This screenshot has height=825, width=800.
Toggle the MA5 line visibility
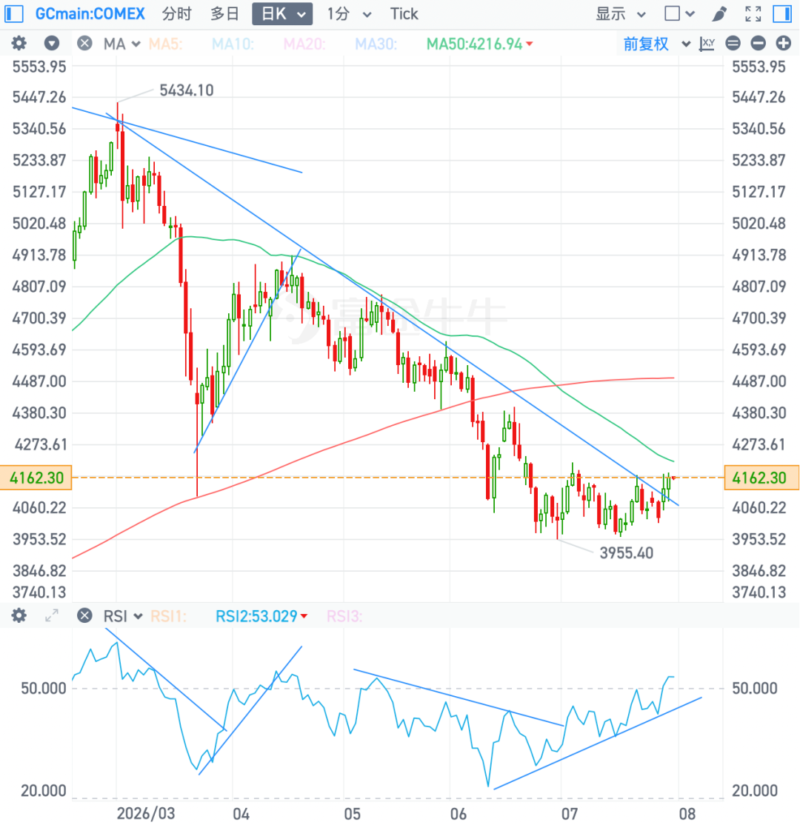pos(166,44)
